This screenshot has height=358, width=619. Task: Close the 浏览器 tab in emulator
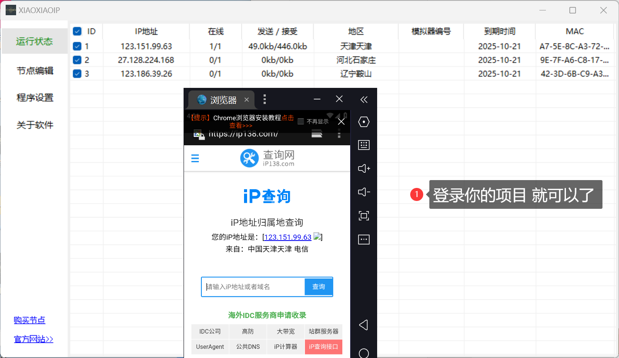click(x=247, y=100)
